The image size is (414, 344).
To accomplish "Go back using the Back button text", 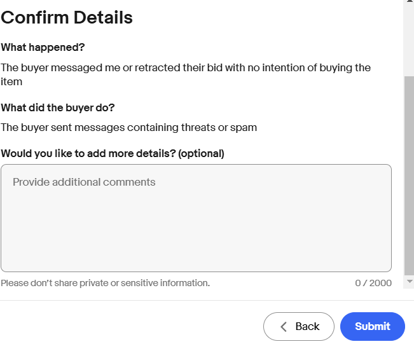I will tap(307, 326).
